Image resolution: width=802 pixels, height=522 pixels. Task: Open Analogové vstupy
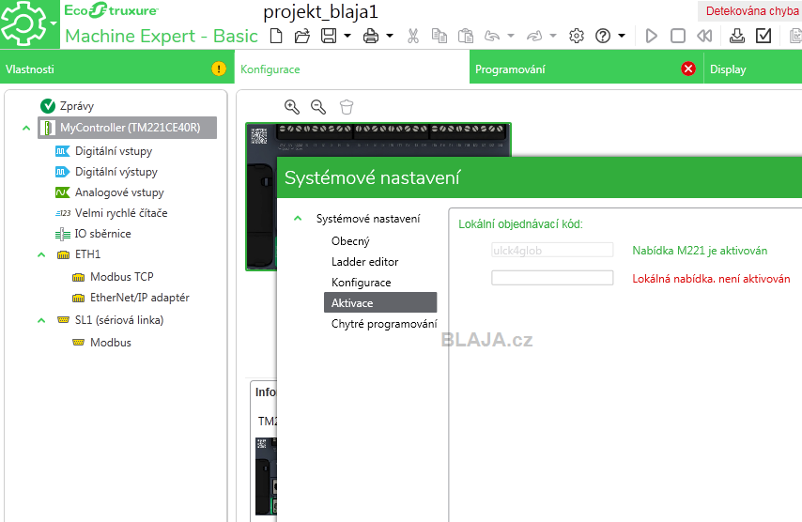[x=119, y=192]
